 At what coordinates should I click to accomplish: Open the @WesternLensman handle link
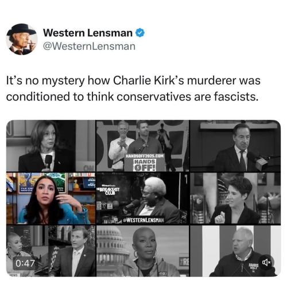click(x=89, y=46)
